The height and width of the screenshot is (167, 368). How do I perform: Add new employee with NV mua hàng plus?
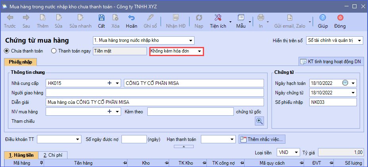pos(109,112)
